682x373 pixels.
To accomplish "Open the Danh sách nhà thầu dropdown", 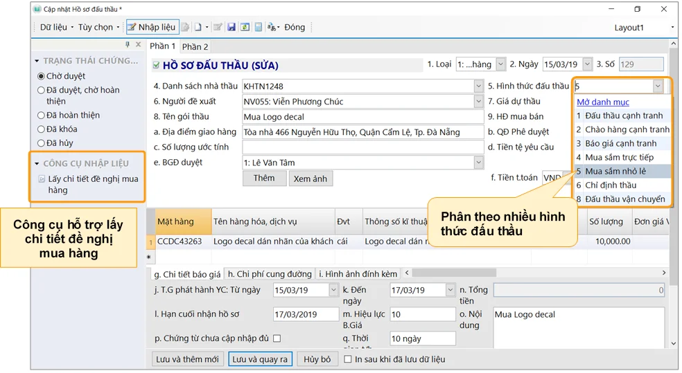I will tap(478, 87).
